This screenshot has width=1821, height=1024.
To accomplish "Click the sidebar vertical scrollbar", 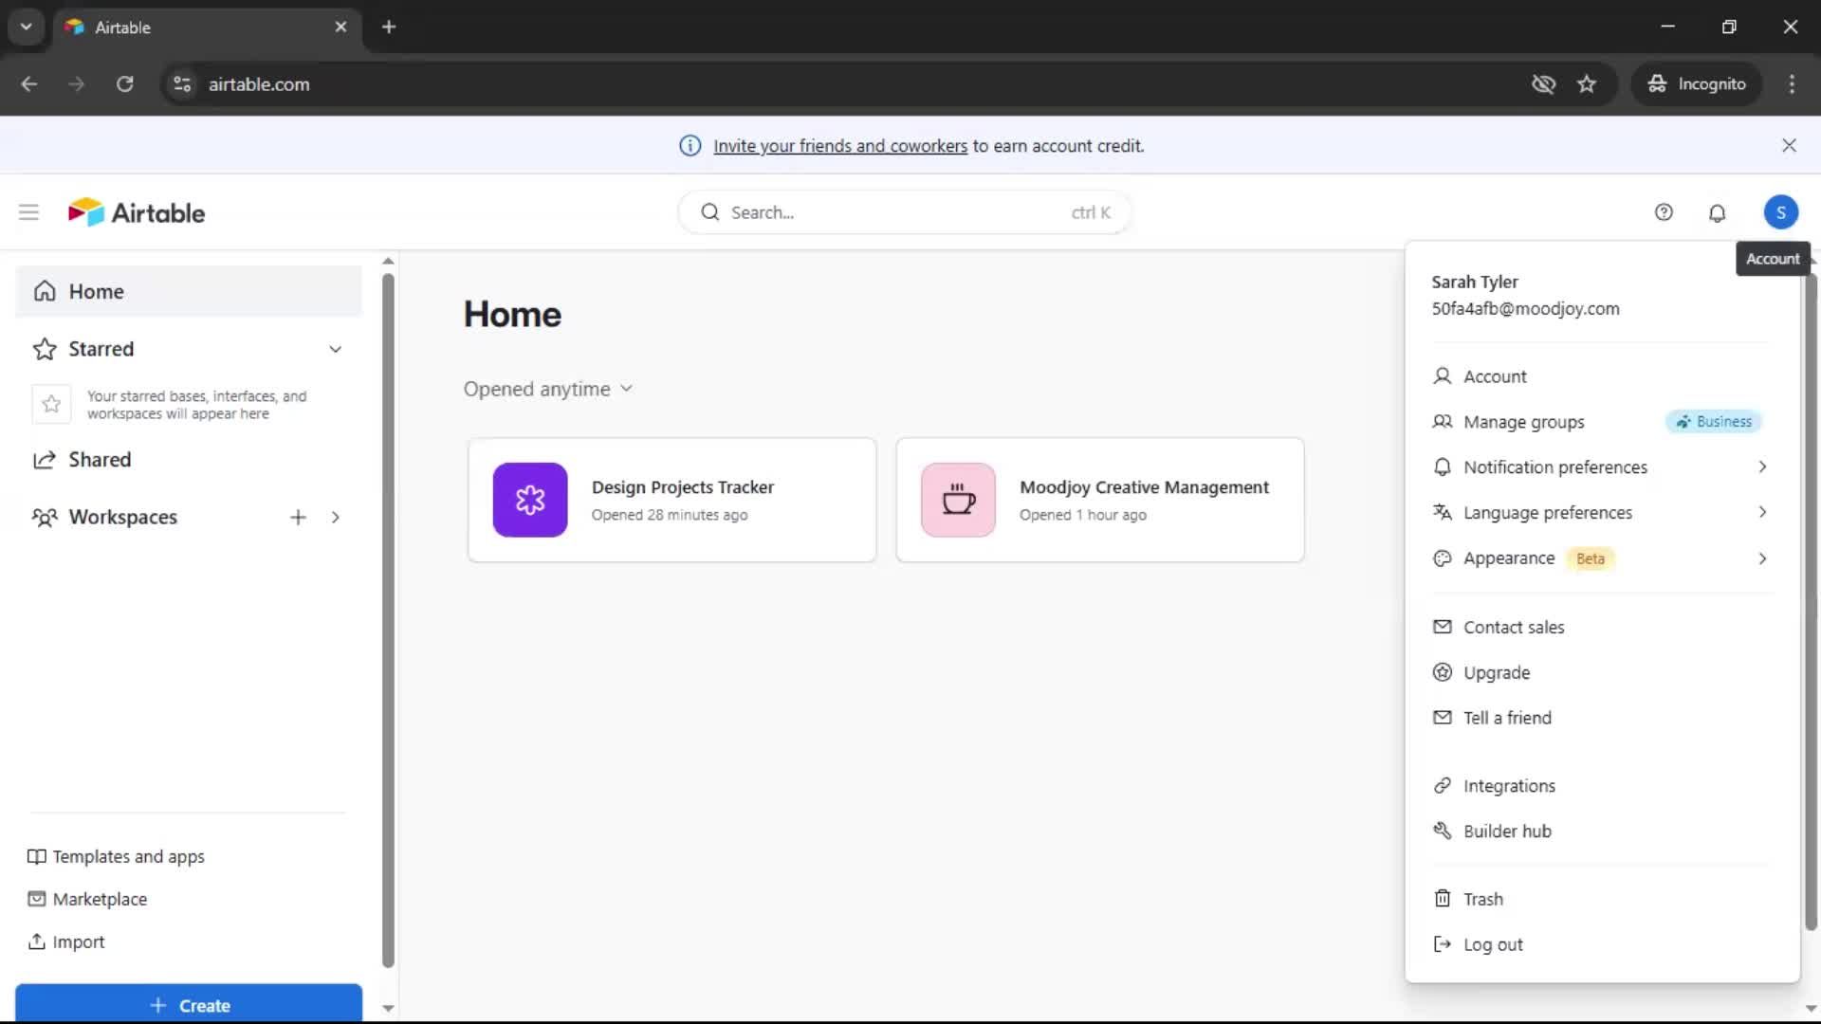I will (388, 621).
